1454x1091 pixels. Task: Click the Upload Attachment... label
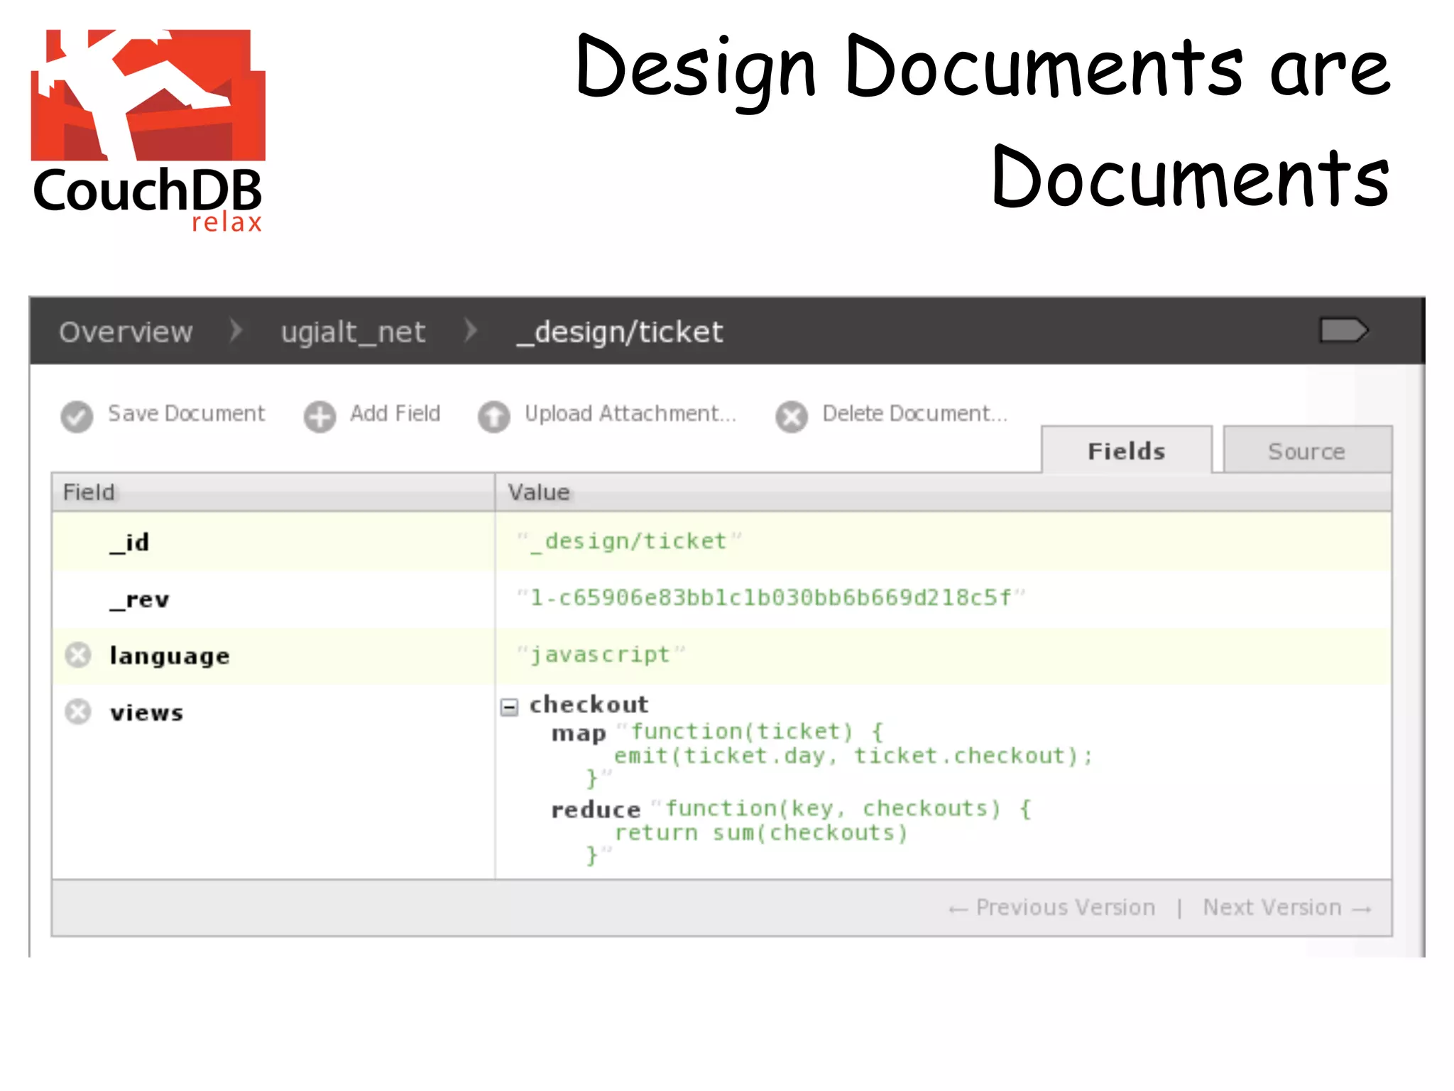coord(630,413)
